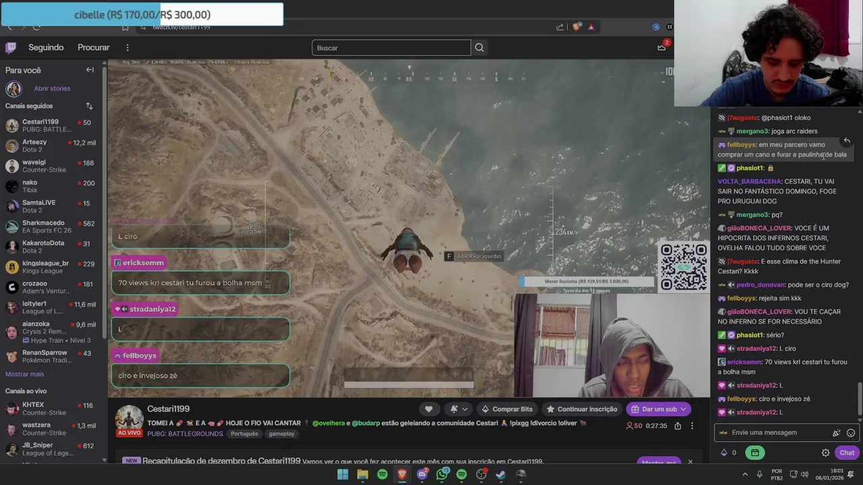Open loltyler1 channel in the sidebar

pos(51,307)
